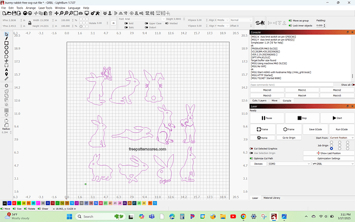Toggle the Shear switch in status bar

[39, 209]
